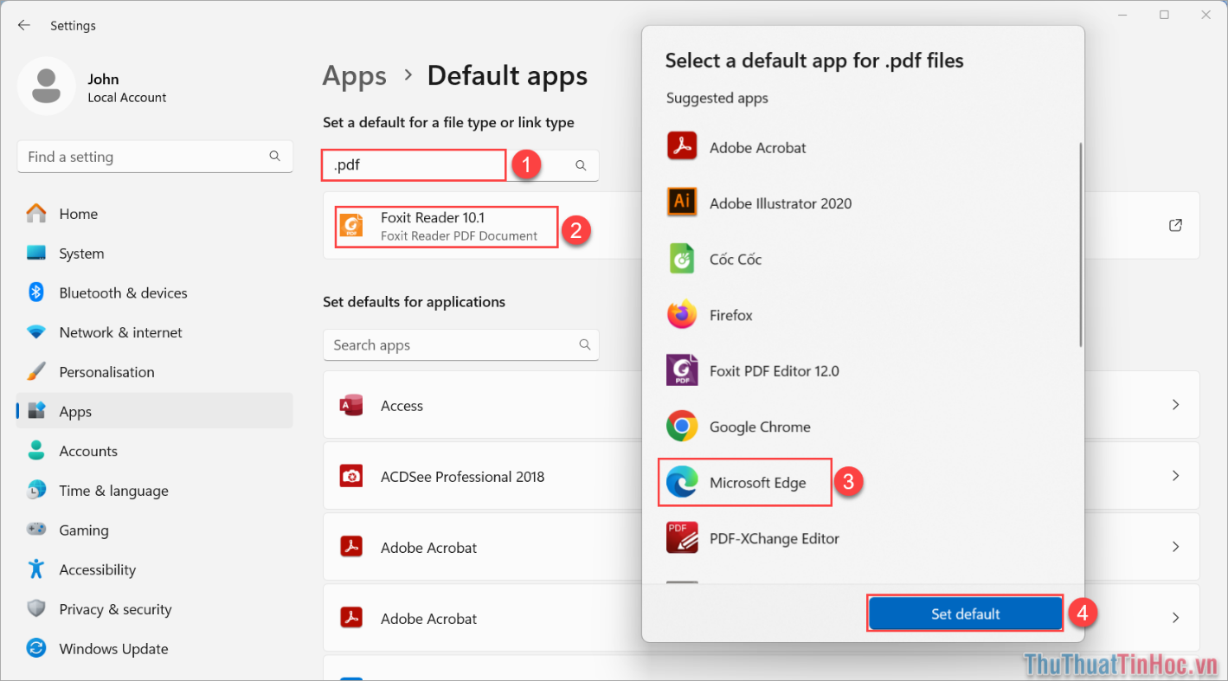
Task: Select PDF-XChange Editor from suggested apps
Action: 774,538
